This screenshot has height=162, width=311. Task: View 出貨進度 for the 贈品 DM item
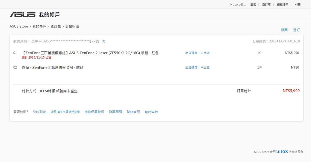click(x=197, y=67)
